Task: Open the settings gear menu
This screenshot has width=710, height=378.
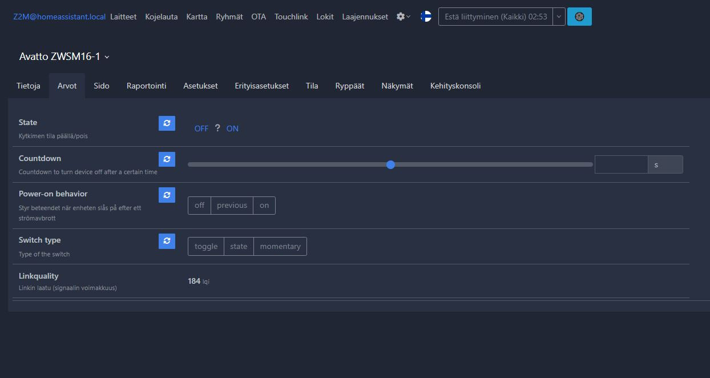Action: click(x=403, y=17)
